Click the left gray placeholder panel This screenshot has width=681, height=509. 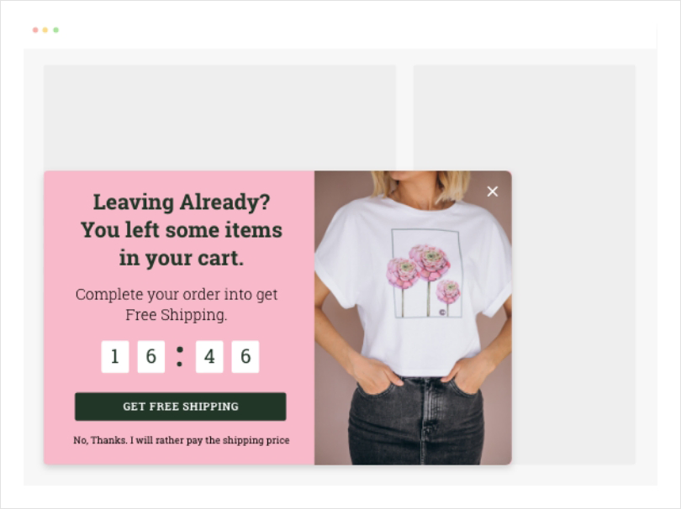click(x=219, y=118)
